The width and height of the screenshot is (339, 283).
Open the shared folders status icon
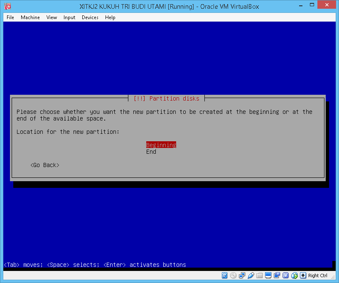pos(259,276)
